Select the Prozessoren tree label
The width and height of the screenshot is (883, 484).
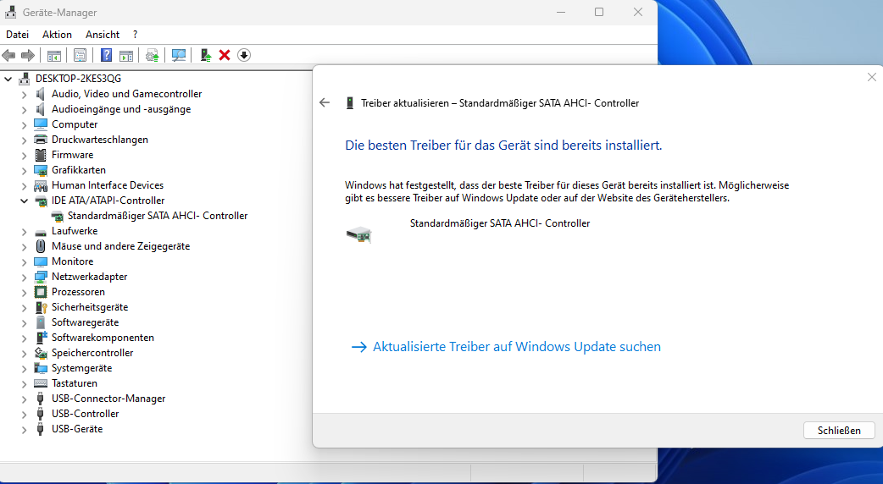click(x=78, y=292)
